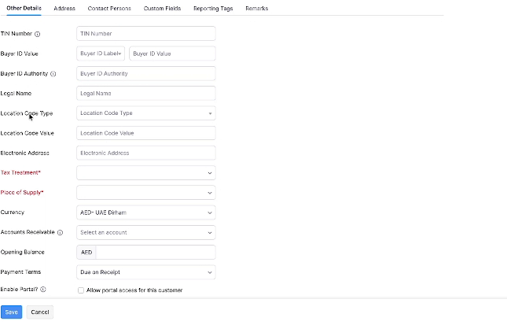Click the Place of Supply label text
This screenshot has height=325, width=507.
coord(22,192)
